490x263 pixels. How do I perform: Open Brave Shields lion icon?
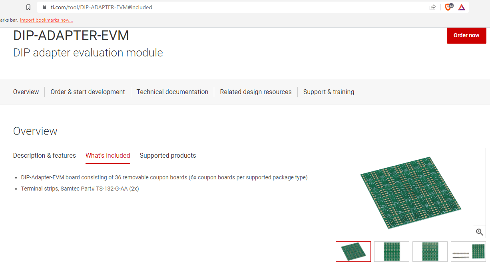pos(449,7)
